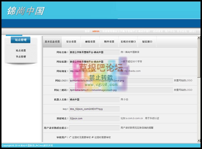Click the 用户请求数超出提示 input field
This screenshot has height=149, width=202.
(94, 128)
